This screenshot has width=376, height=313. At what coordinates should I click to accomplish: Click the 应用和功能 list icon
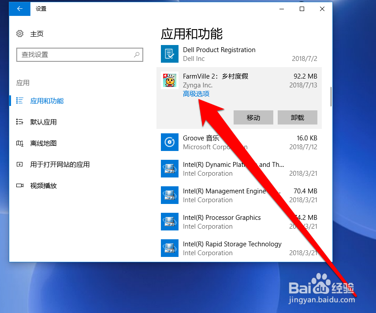tap(20, 101)
